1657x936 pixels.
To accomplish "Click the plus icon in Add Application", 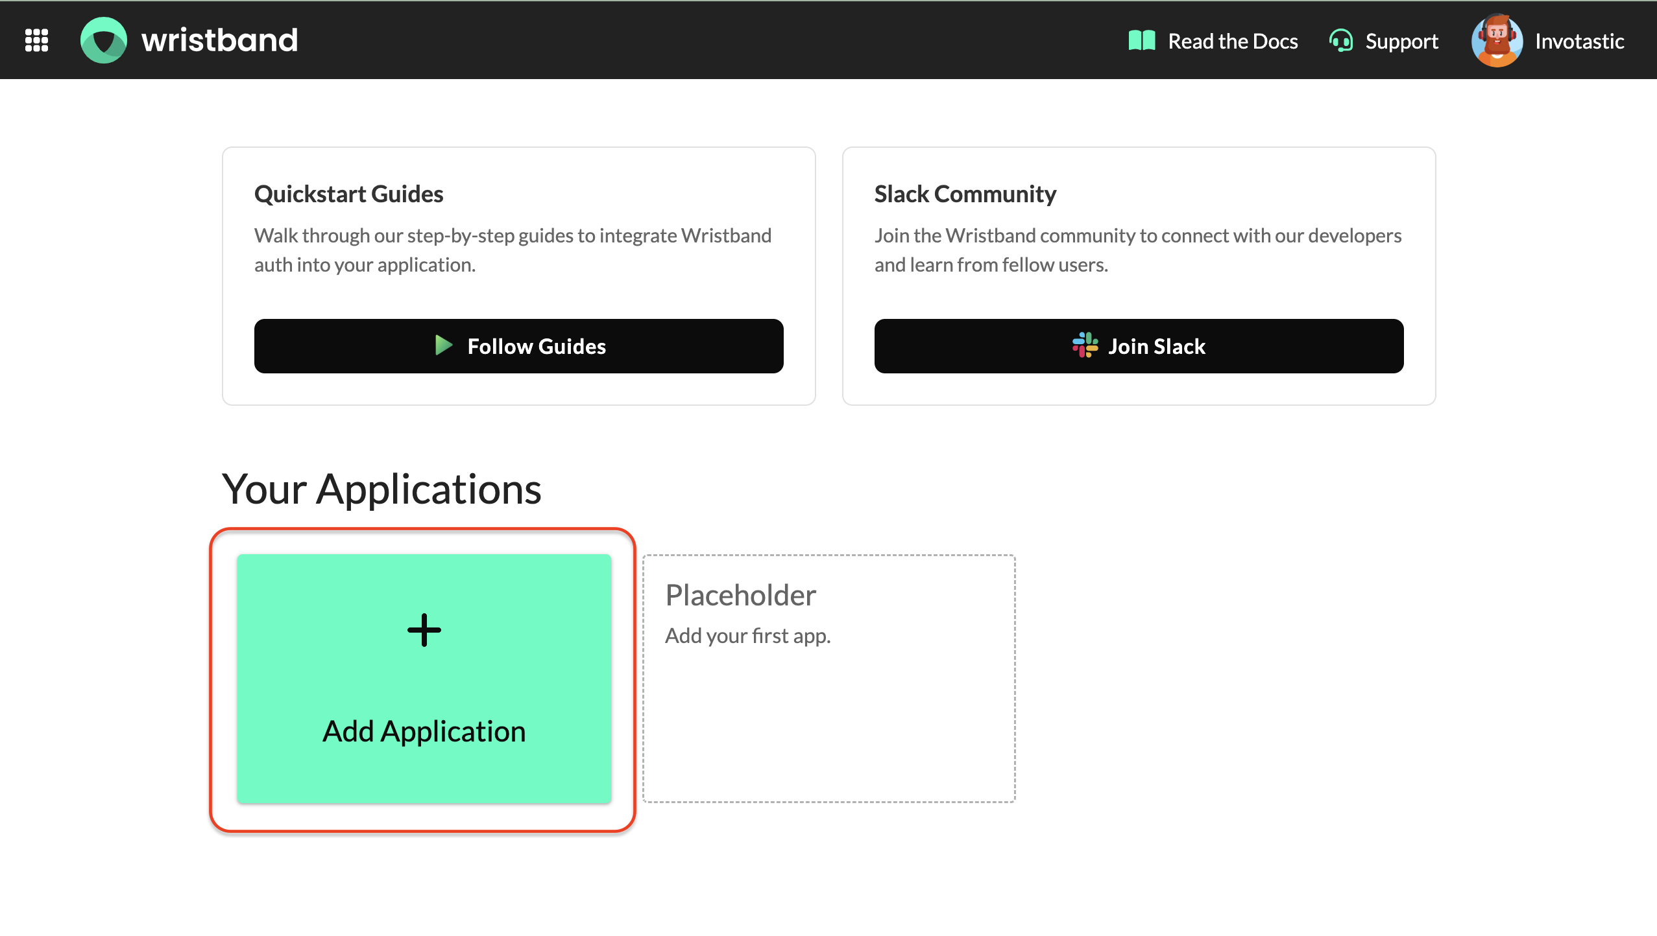I will (x=424, y=630).
